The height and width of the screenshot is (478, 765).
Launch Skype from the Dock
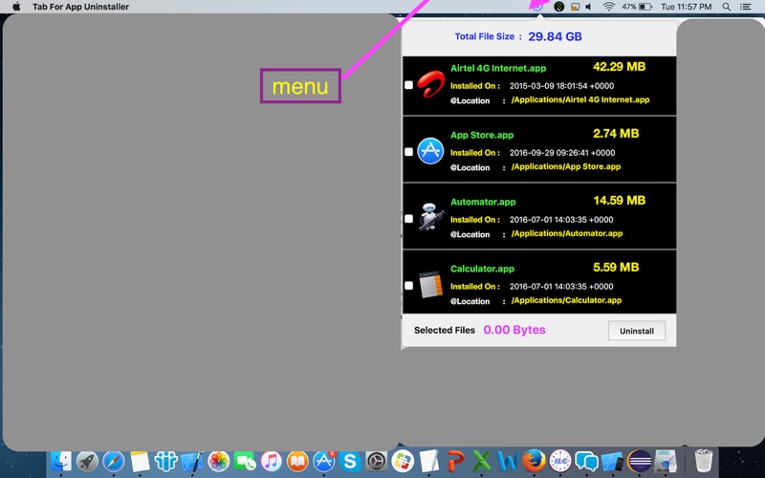click(x=350, y=461)
